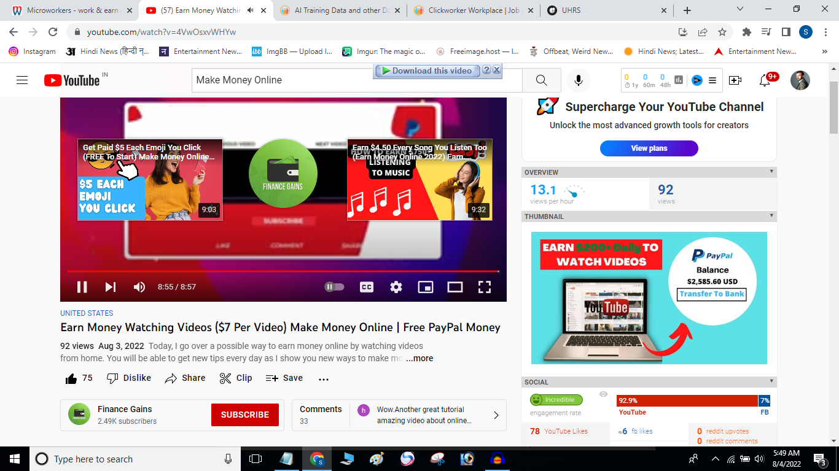The width and height of the screenshot is (839, 471).
Task: Click the vidIQ video thumbnail preview
Action: [x=649, y=298]
